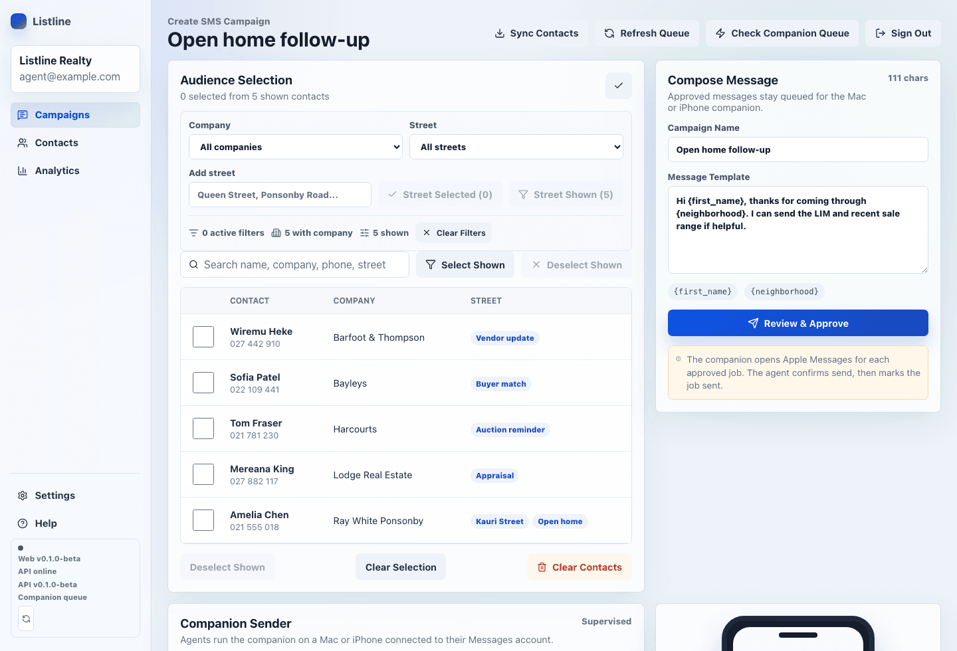Open Help in the sidebar
Image resolution: width=957 pixels, height=651 pixels.
coord(75,523)
